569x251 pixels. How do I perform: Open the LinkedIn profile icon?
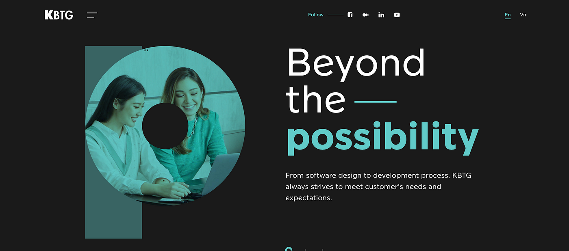(x=381, y=15)
